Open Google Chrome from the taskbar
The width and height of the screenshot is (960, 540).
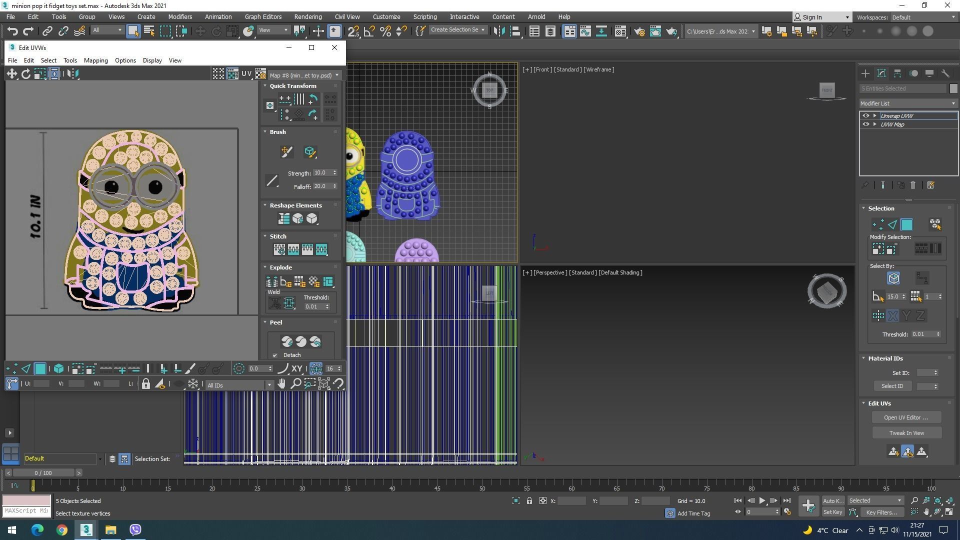(61, 530)
